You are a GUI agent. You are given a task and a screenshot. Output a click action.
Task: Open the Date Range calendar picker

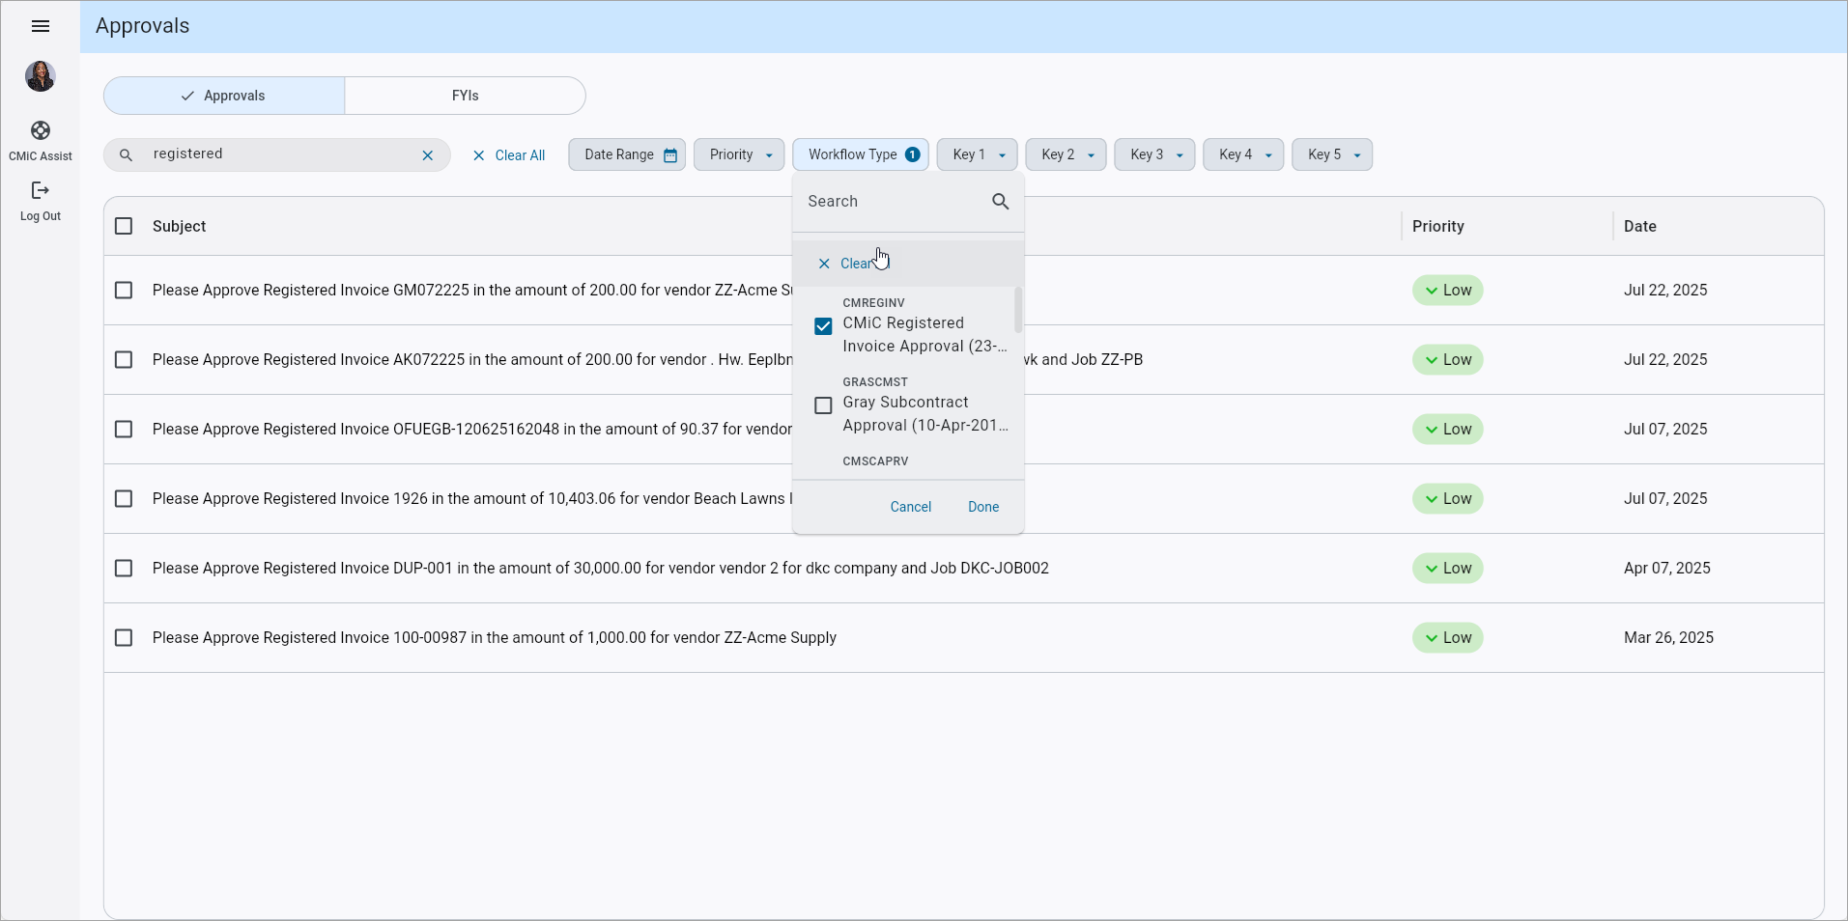[627, 154]
